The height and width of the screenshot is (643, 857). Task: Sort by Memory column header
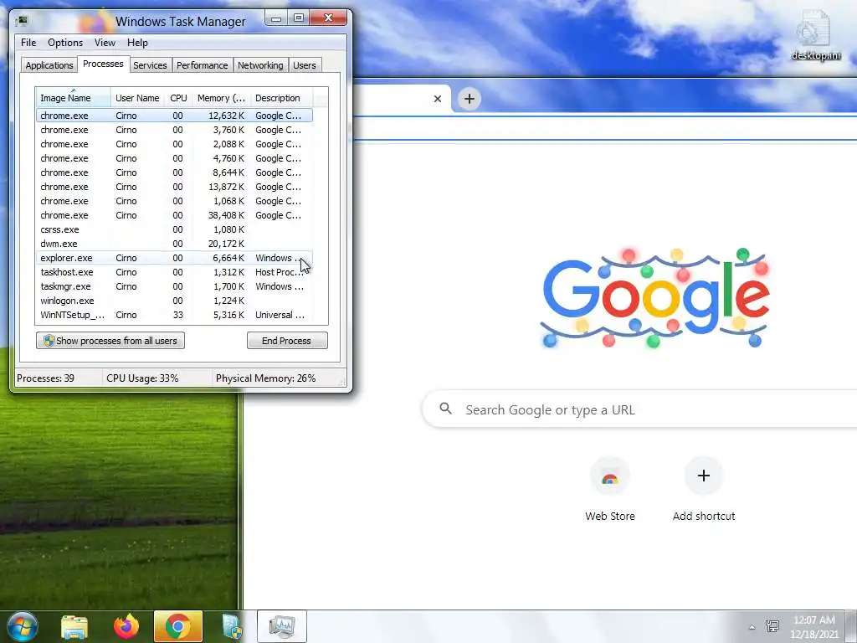click(221, 98)
